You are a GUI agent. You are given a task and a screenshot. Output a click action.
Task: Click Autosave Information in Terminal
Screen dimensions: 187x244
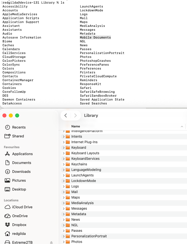point(22,37)
